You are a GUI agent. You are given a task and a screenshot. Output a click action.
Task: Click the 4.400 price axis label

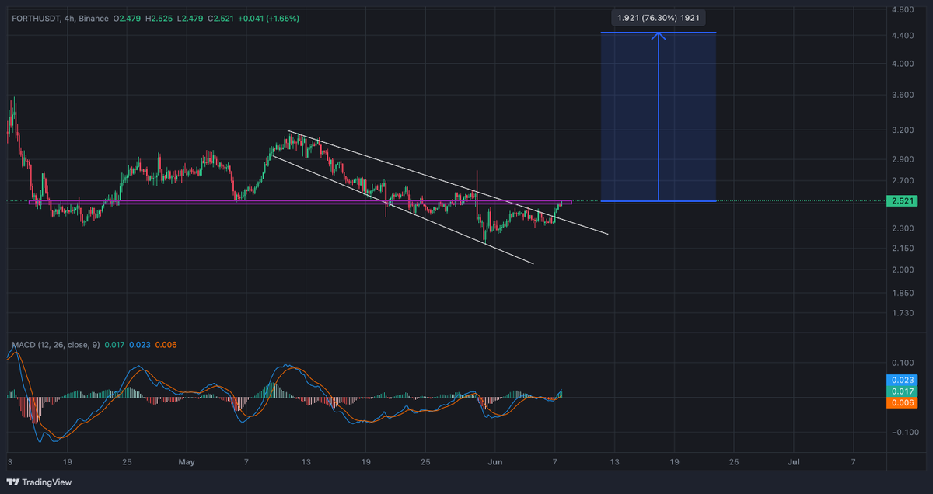tap(902, 36)
